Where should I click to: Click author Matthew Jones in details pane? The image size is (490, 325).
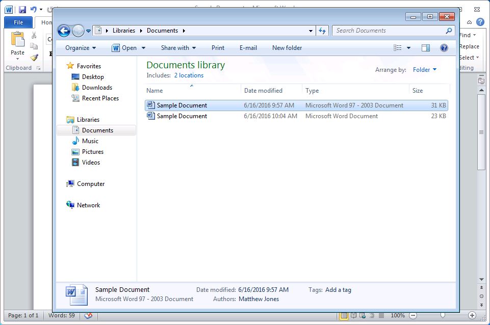259,299
